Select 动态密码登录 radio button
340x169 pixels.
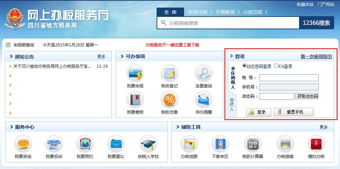point(244,66)
